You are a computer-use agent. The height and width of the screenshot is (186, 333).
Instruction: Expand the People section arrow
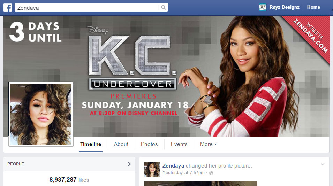(x=129, y=164)
